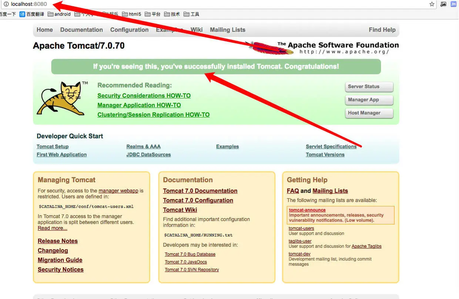459x299 pixels.
Task: Open the manager webapp link
Action: pyautogui.click(x=118, y=191)
